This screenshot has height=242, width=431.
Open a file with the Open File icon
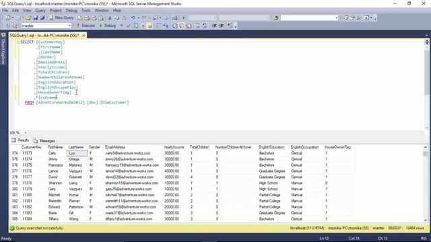tap(28, 18)
